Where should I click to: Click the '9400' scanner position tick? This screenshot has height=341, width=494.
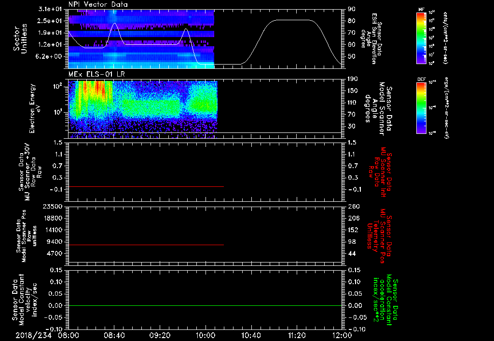54,242
